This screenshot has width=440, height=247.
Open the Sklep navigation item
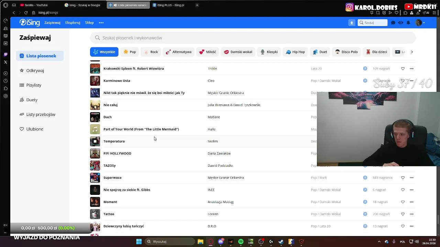(x=89, y=23)
